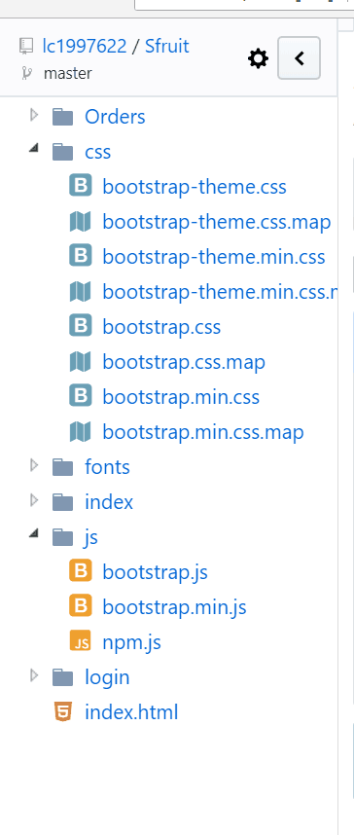Select the css folder name
Screen dimensions: 354x835
[98, 152]
